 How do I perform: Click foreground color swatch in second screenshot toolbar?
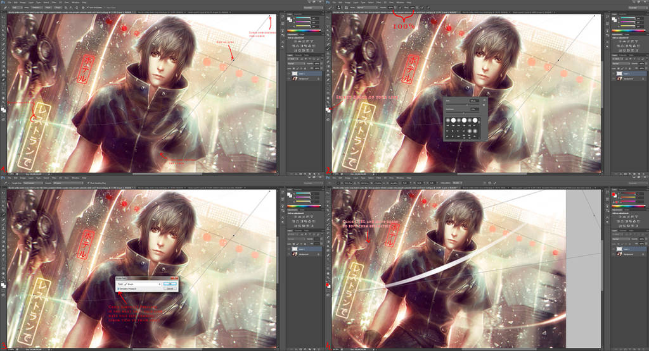coord(326,109)
